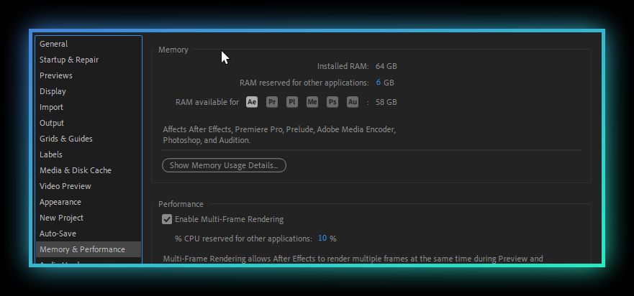Open Video Preview preferences
Screen dimensions: 634x296
tap(89, 186)
